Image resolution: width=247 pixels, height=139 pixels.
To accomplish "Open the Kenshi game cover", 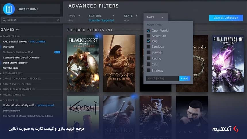I will click(83, 117).
